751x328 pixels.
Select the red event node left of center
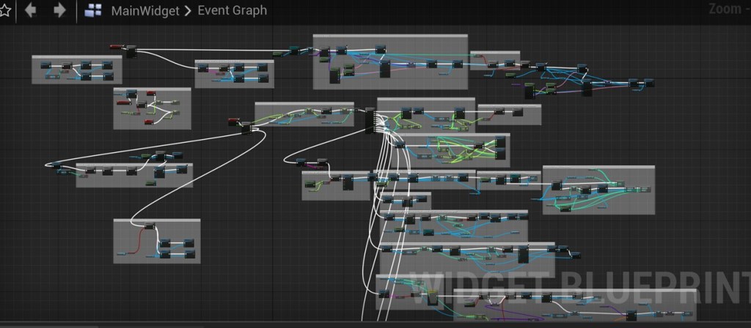(234, 120)
